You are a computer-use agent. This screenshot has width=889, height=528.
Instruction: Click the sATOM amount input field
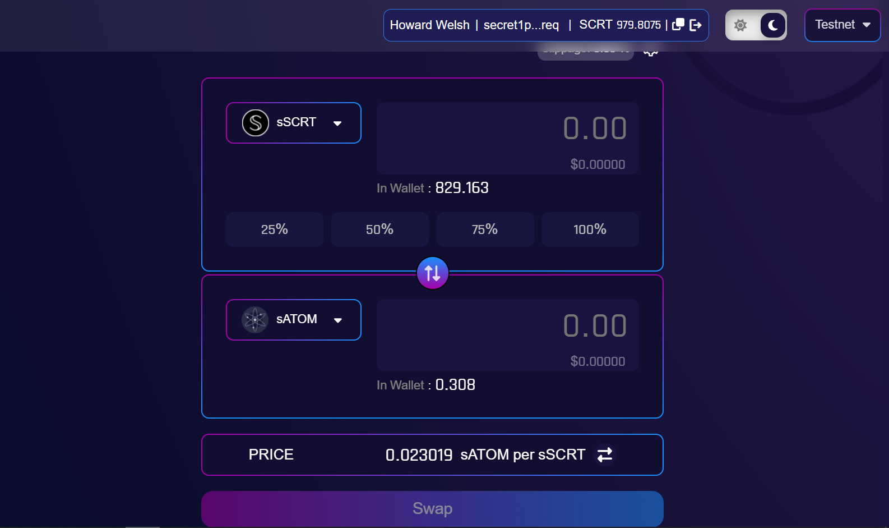(508, 335)
